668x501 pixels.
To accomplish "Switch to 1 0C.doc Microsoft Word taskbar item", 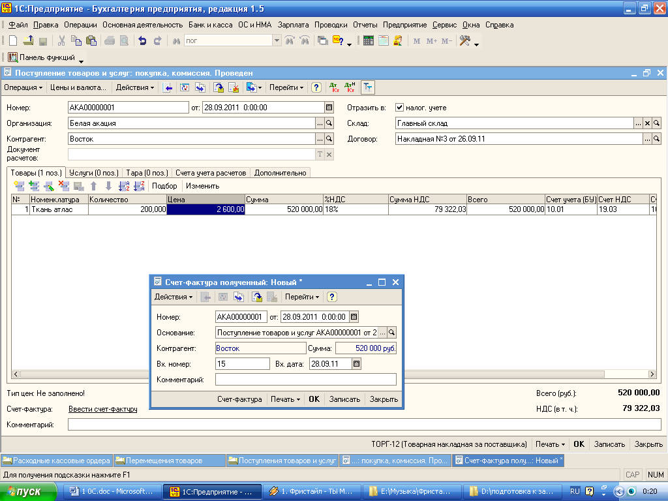I will click(112, 491).
